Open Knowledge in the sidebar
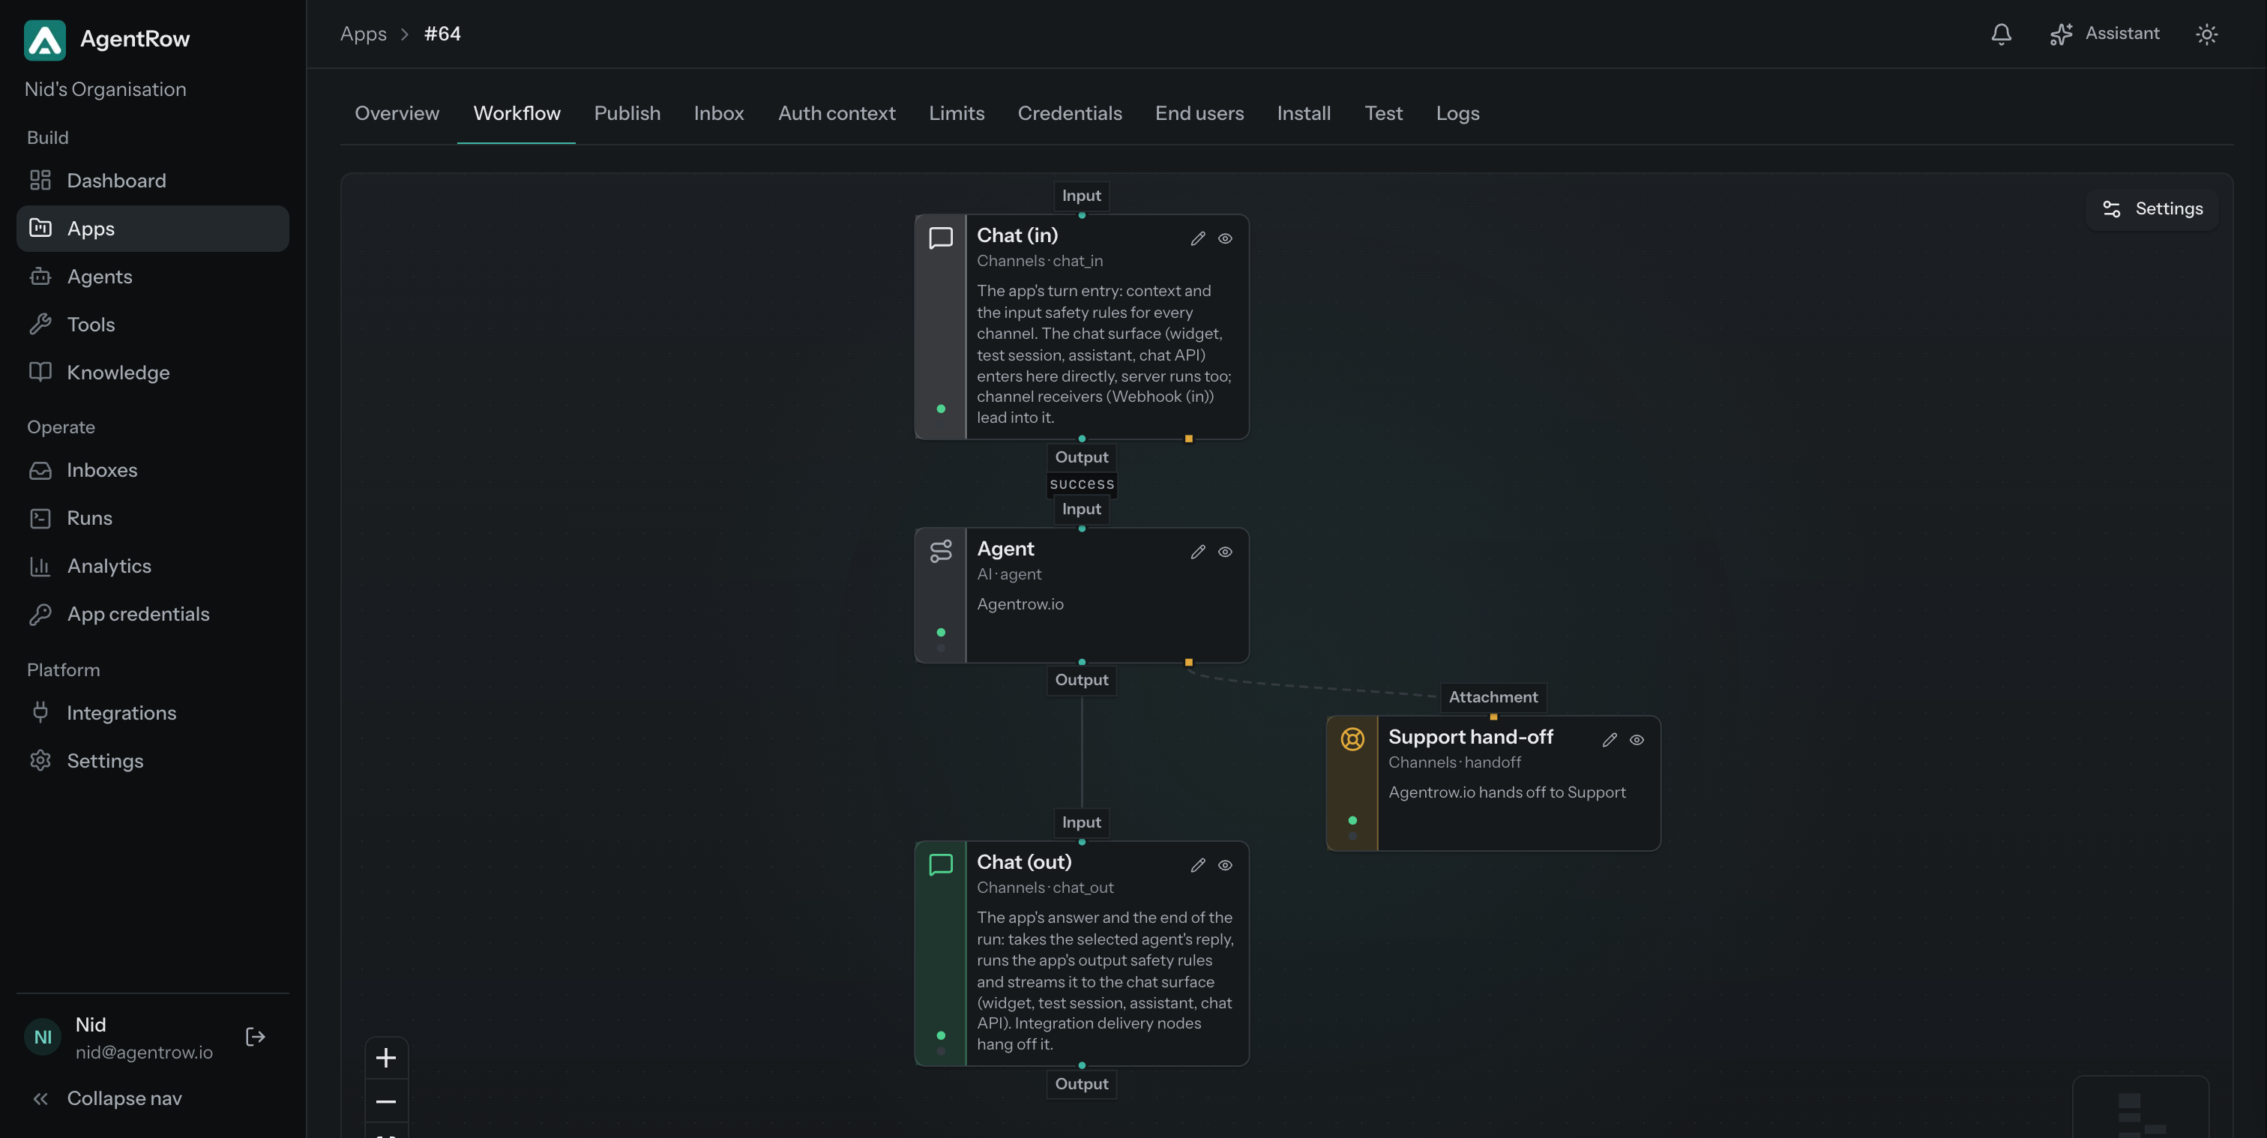2267x1138 pixels. [x=152, y=373]
